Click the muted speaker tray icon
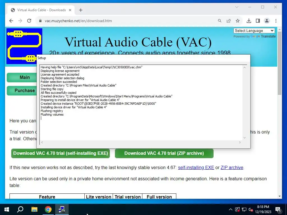287x215 pixels. point(251,209)
